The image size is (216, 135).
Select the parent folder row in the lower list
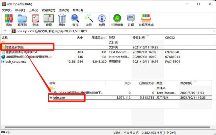point(130,88)
